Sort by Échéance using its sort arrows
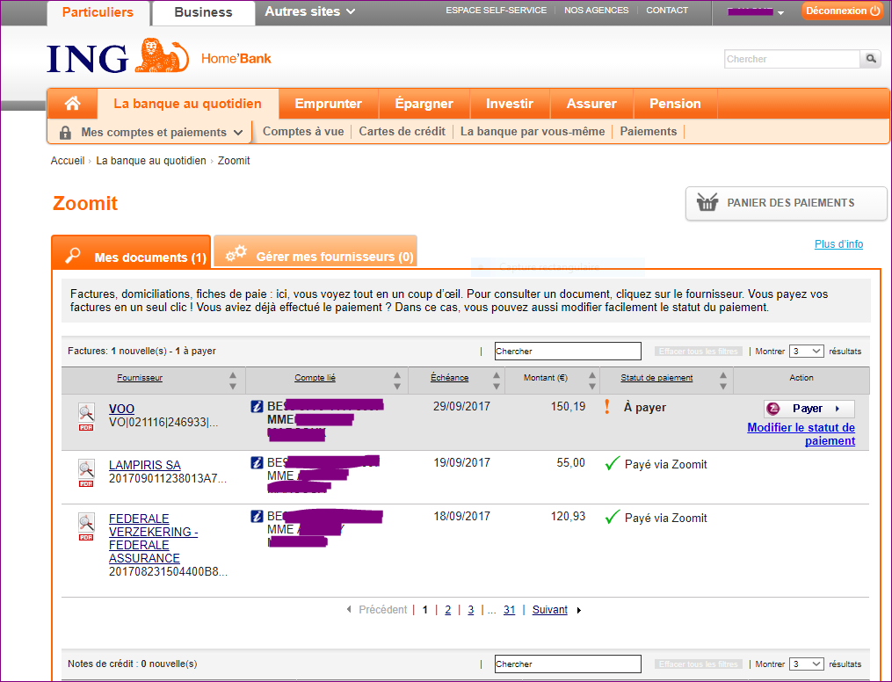Image resolution: width=892 pixels, height=682 pixels. tap(496, 381)
